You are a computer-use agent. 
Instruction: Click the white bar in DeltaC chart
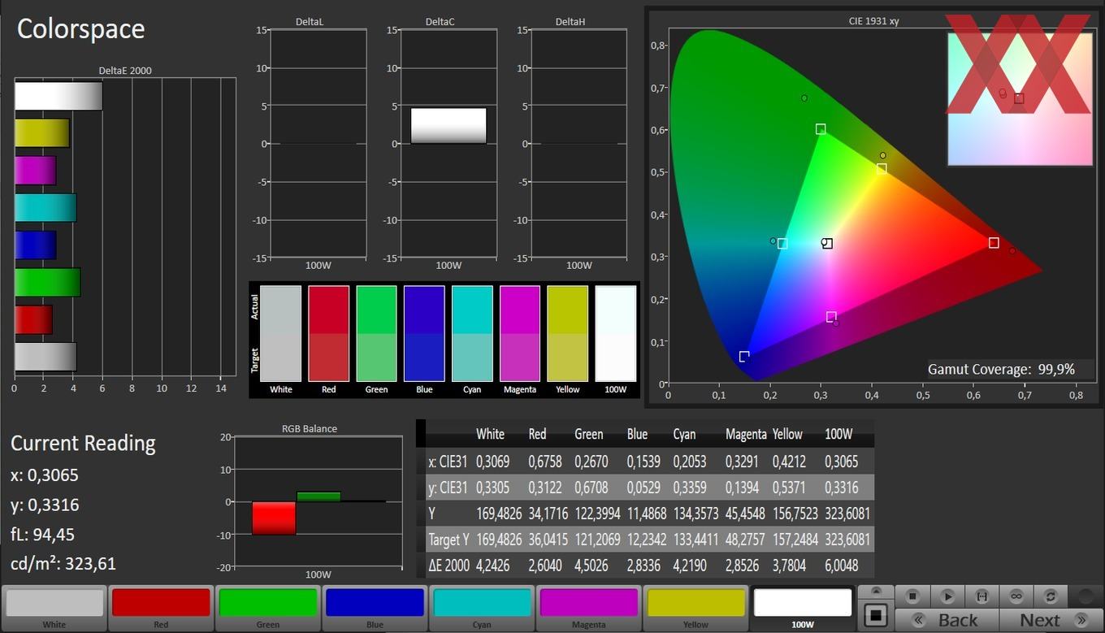(448, 126)
